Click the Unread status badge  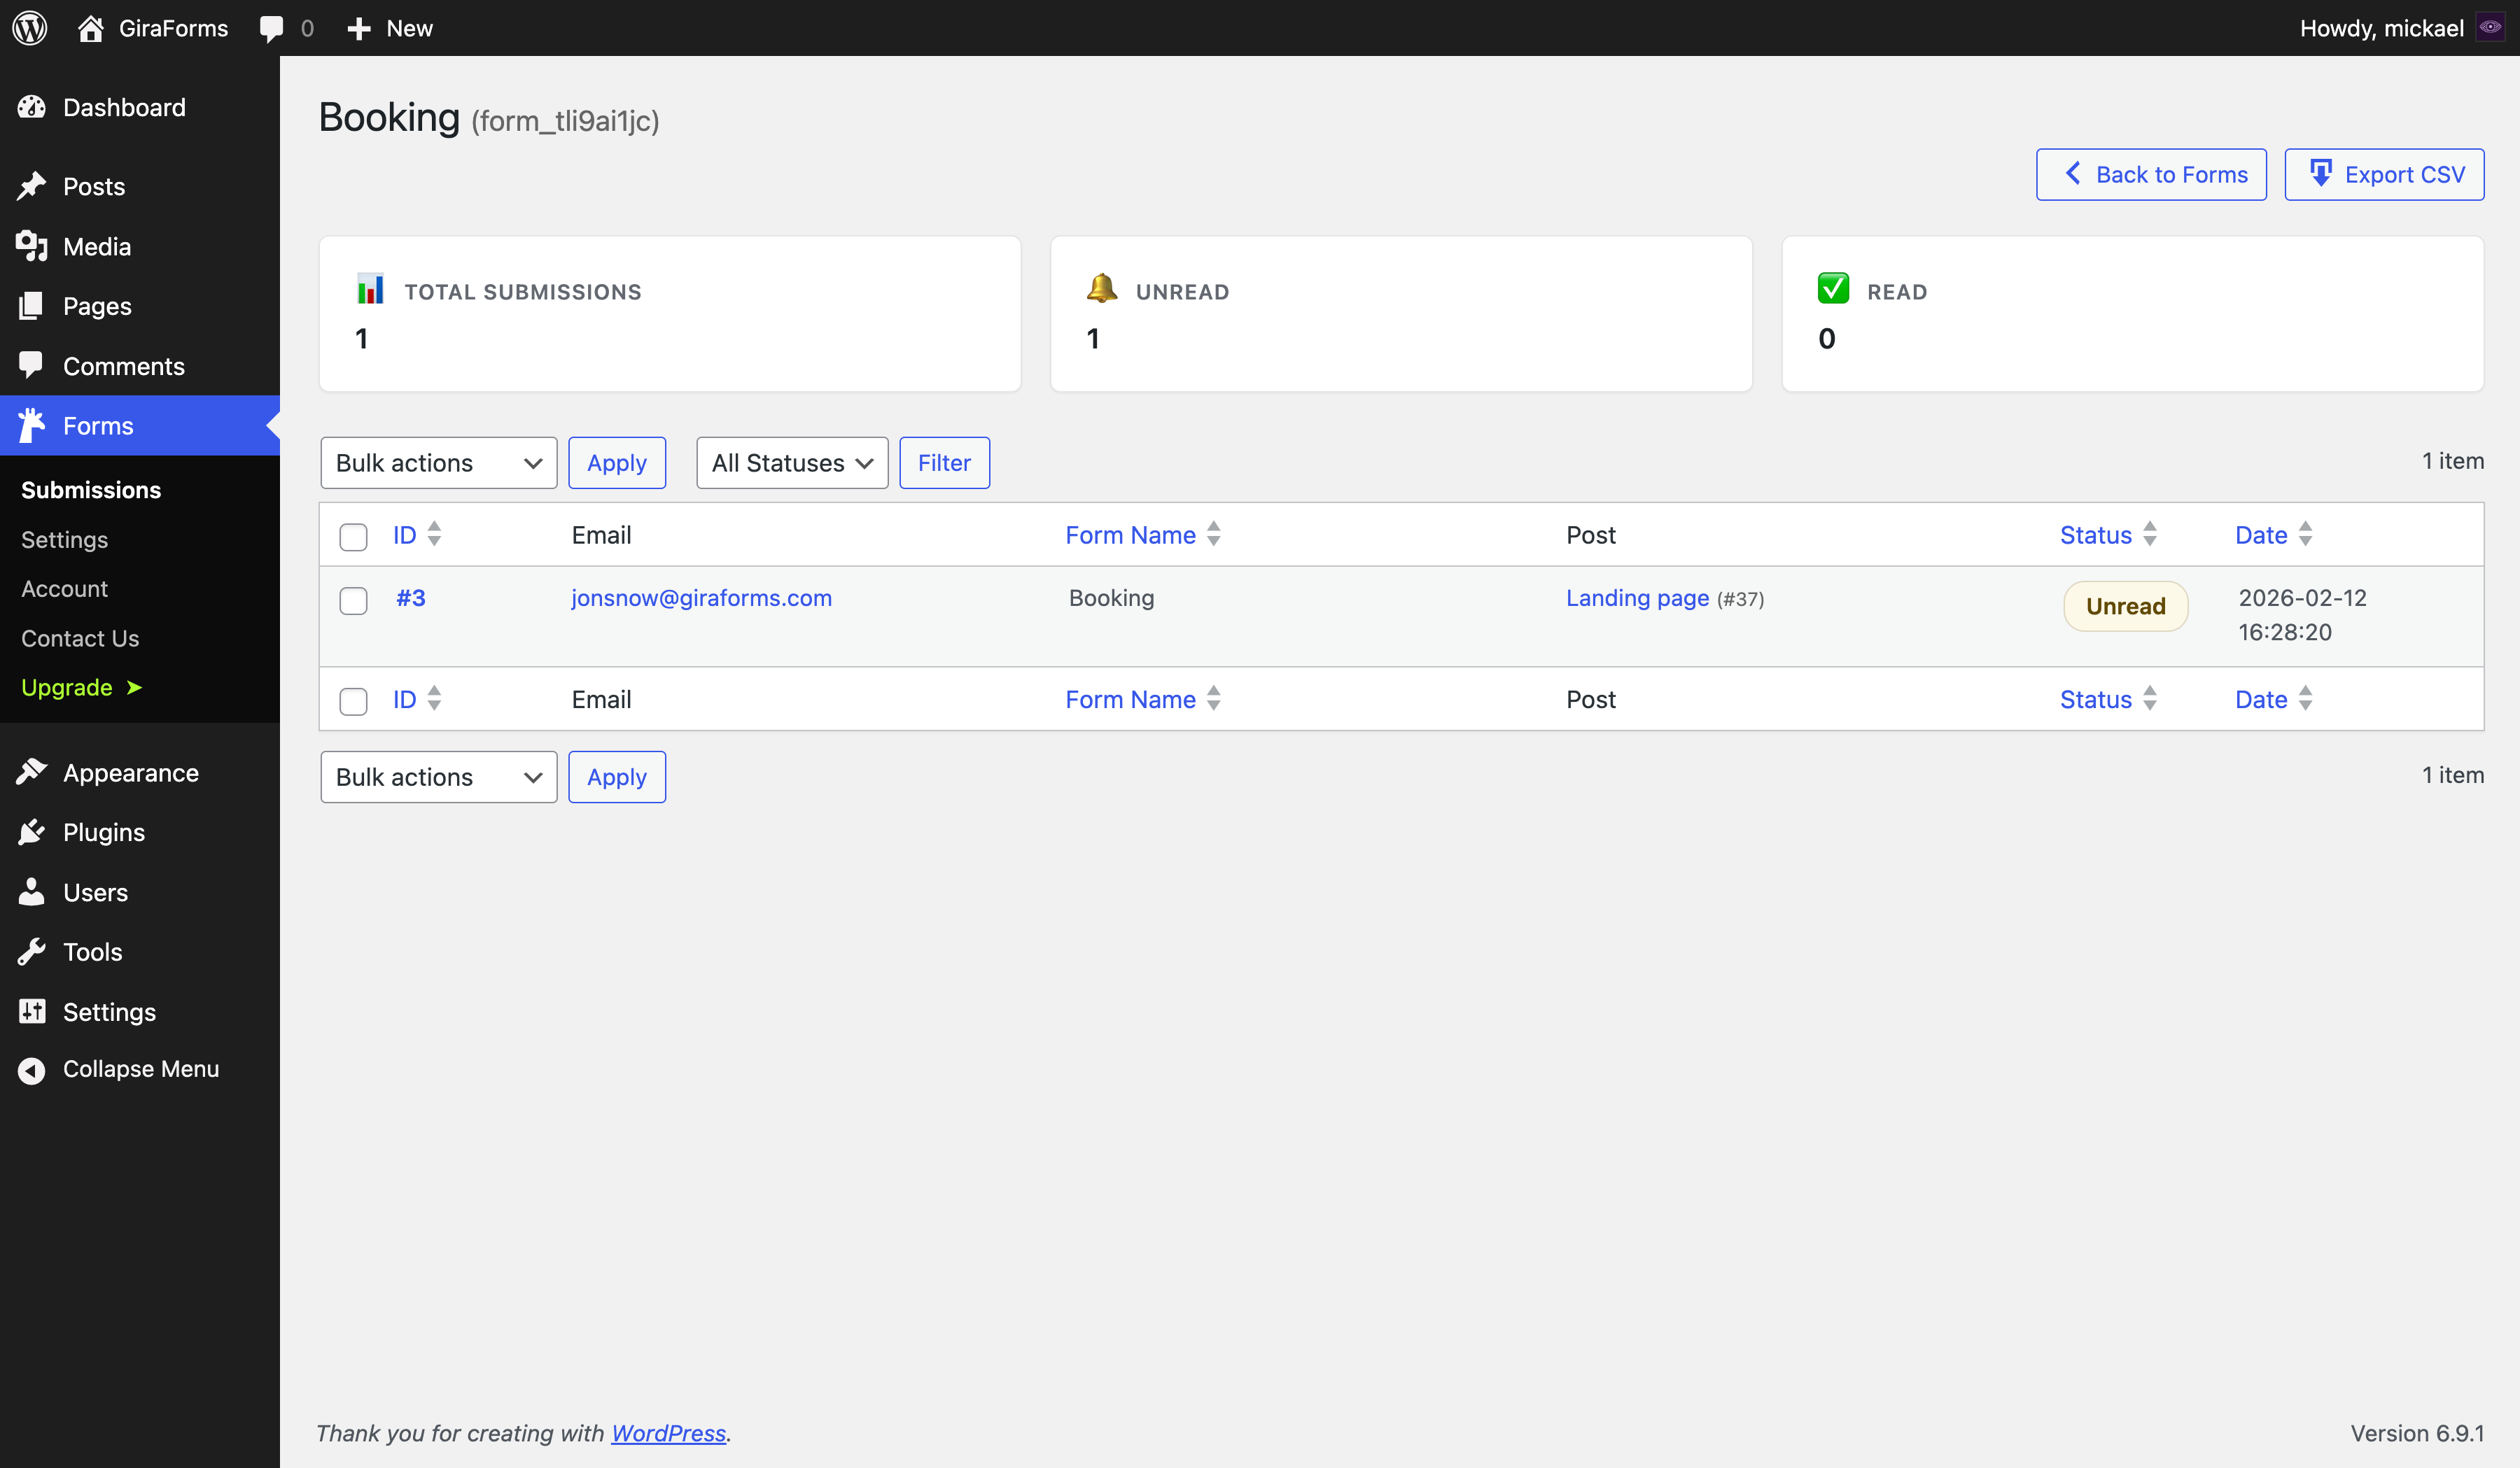2125,605
